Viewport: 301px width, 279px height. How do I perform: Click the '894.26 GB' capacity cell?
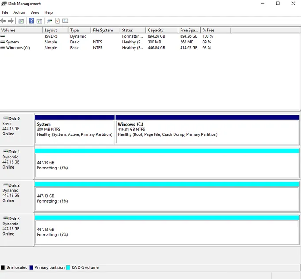coord(156,36)
